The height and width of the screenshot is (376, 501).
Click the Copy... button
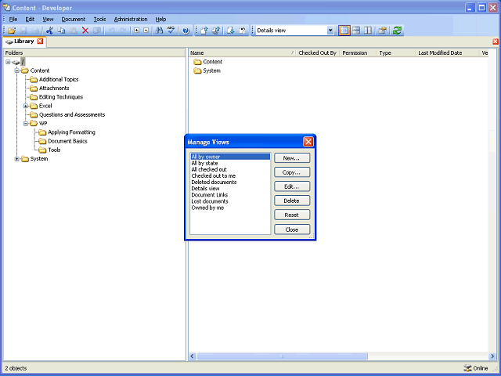[x=292, y=172]
